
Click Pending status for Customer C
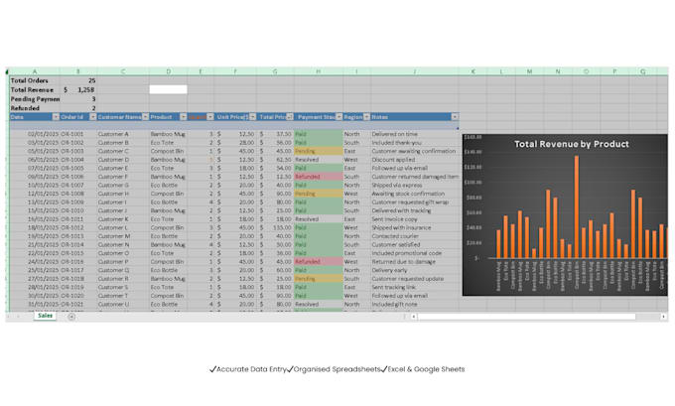[x=319, y=151]
